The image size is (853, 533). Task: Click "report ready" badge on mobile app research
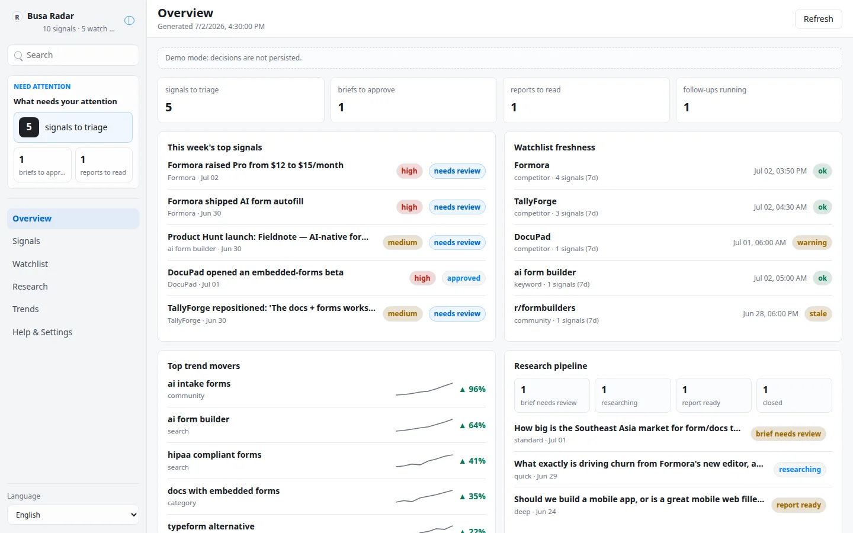click(x=799, y=505)
